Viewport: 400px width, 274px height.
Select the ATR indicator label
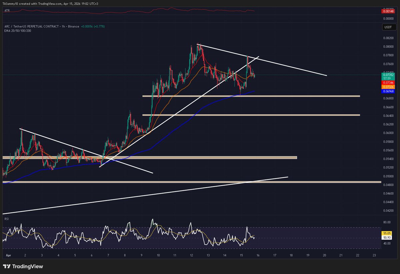pos(6,10)
